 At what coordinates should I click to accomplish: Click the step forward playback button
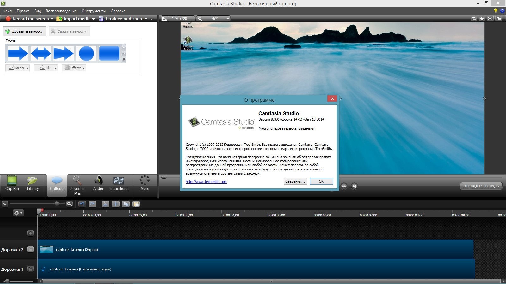pyautogui.click(x=344, y=186)
